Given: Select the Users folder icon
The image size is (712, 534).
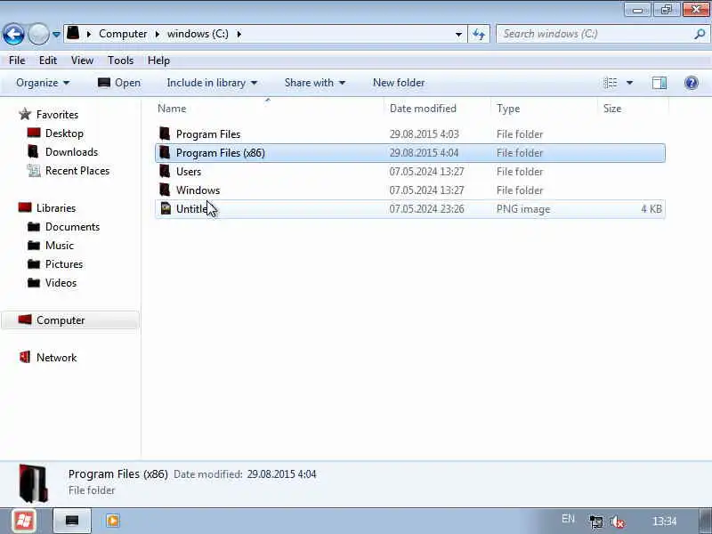Looking at the screenshot, I should [166, 171].
